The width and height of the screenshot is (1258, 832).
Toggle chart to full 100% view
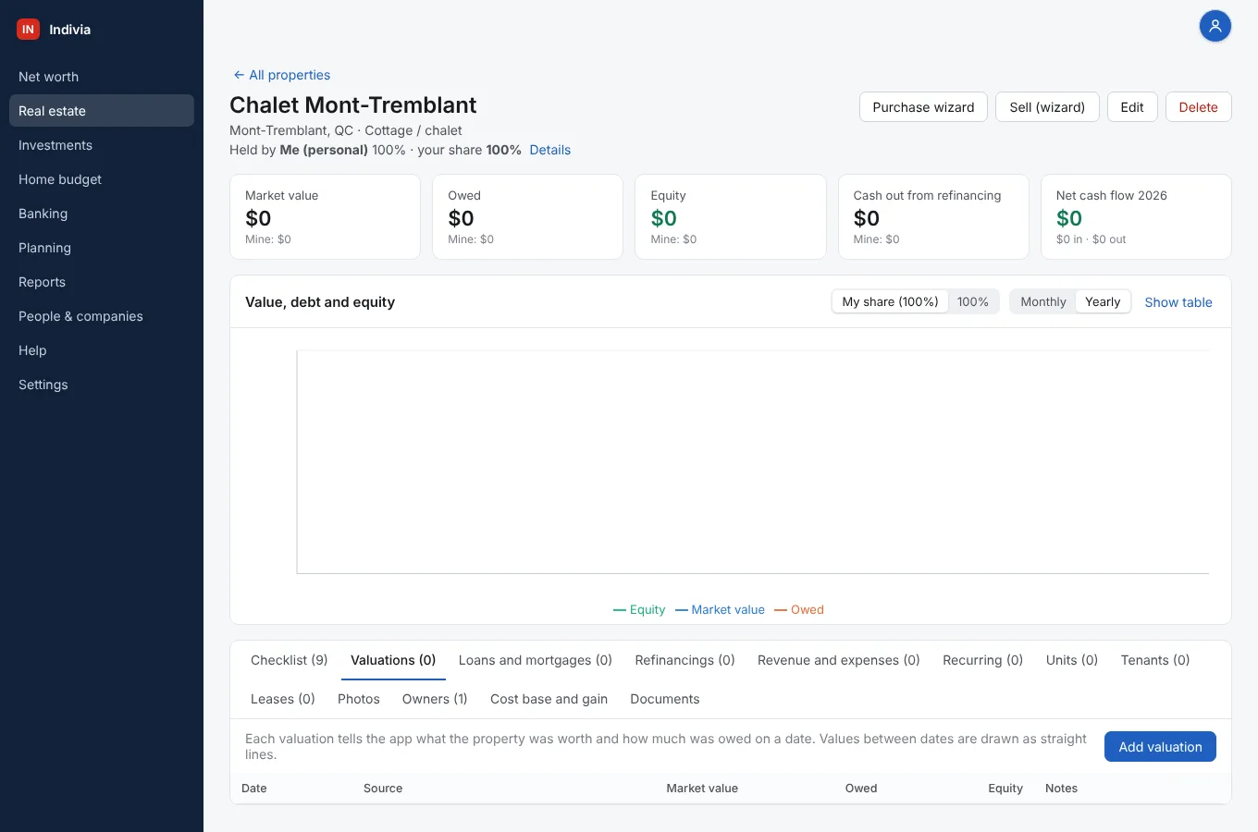pos(973,301)
